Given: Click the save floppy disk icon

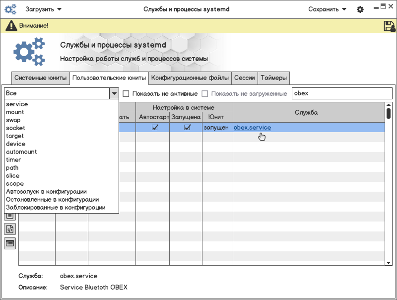Looking at the screenshot, I should 389,26.
